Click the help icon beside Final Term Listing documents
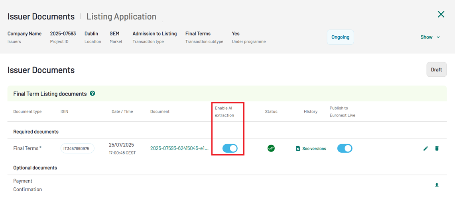Image resolution: width=455 pixels, height=202 pixels. click(x=93, y=93)
